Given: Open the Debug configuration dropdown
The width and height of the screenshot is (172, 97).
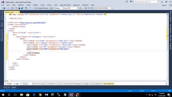Looking at the screenshot, I should click(x=59, y=8).
